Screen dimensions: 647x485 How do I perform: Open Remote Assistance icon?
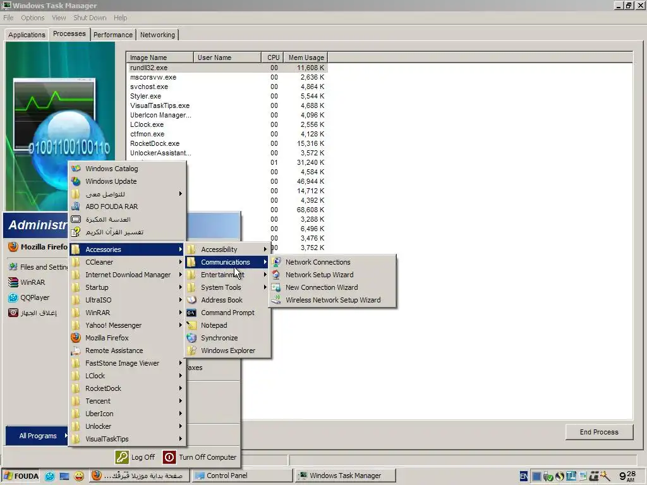click(x=76, y=350)
